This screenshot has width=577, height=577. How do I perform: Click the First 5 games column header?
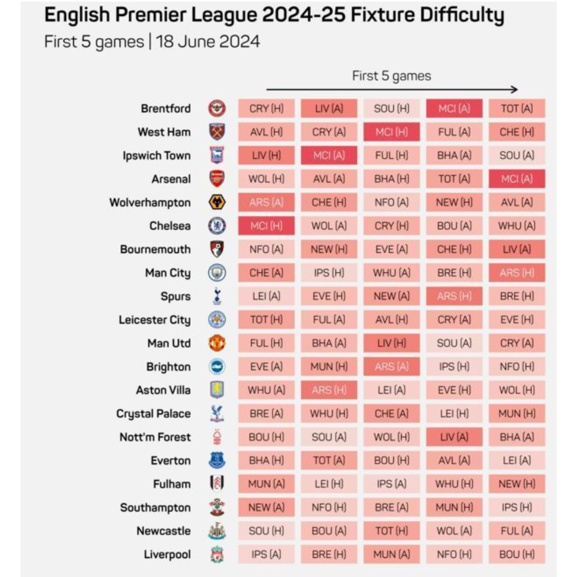(392, 76)
